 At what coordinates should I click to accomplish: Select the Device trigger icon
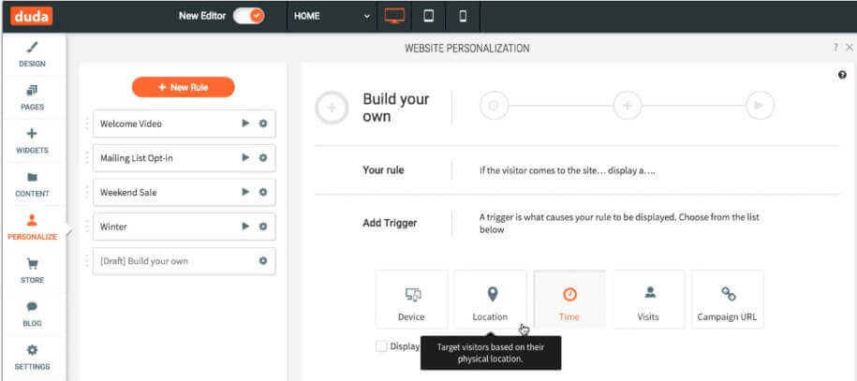pyautogui.click(x=411, y=300)
